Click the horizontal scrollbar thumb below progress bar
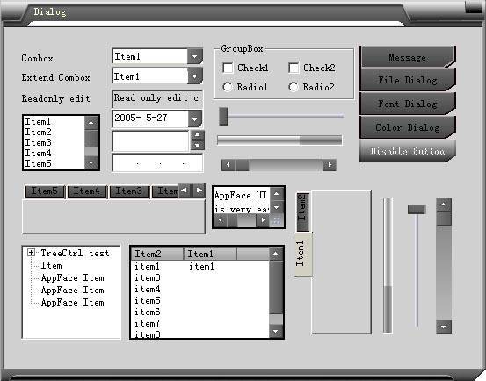486x381 pixels. point(242,165)
